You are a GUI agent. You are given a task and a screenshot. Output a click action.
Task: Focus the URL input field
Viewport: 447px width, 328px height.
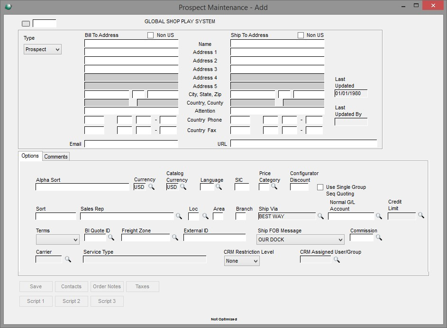pos(303,143)
